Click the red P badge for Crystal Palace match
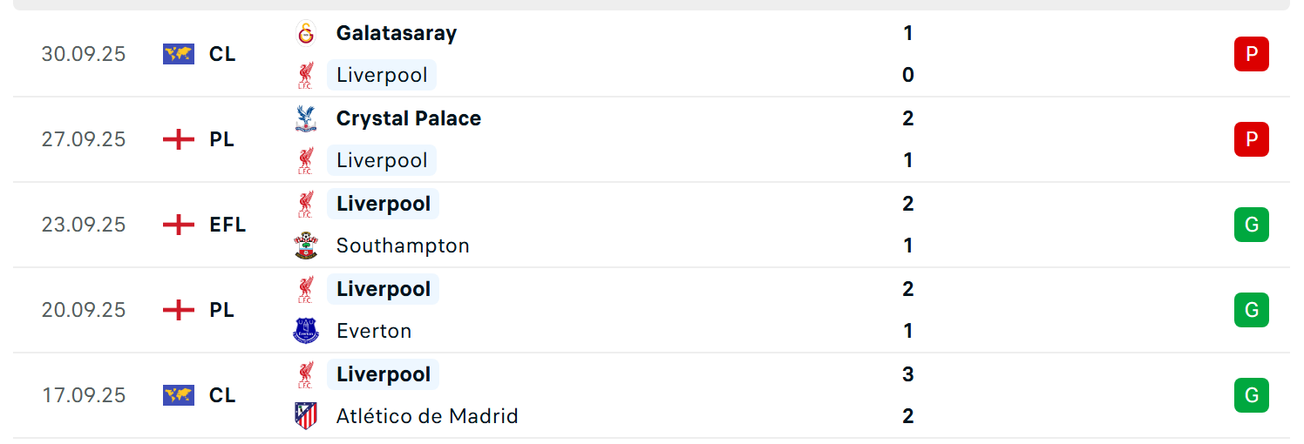The width and height of the screenshot is (1304, 444). (x=1252, y=139)
